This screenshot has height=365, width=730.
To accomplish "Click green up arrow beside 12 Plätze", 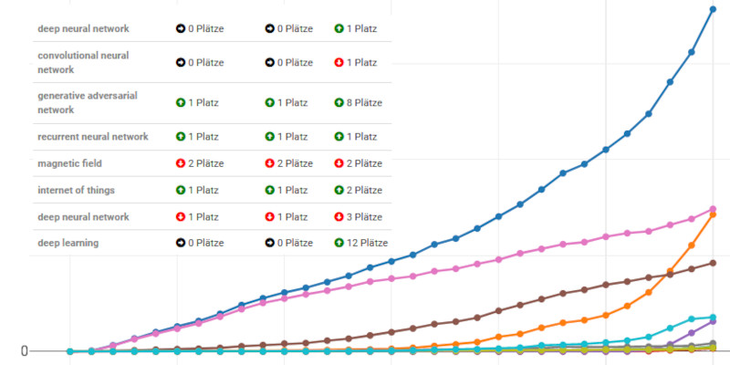I will pos(339,243).
